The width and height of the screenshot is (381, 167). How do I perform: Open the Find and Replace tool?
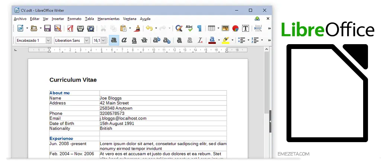tap(179, 28)
